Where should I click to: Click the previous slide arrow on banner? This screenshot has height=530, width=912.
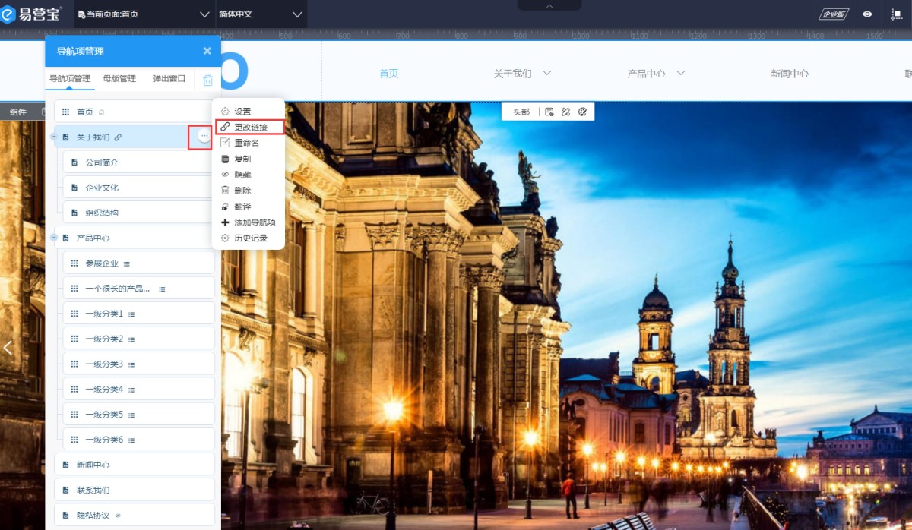[8, 348]
